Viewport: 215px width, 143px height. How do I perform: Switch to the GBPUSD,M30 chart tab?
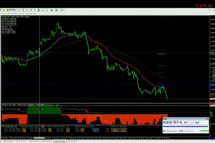(x=8, y=141)
